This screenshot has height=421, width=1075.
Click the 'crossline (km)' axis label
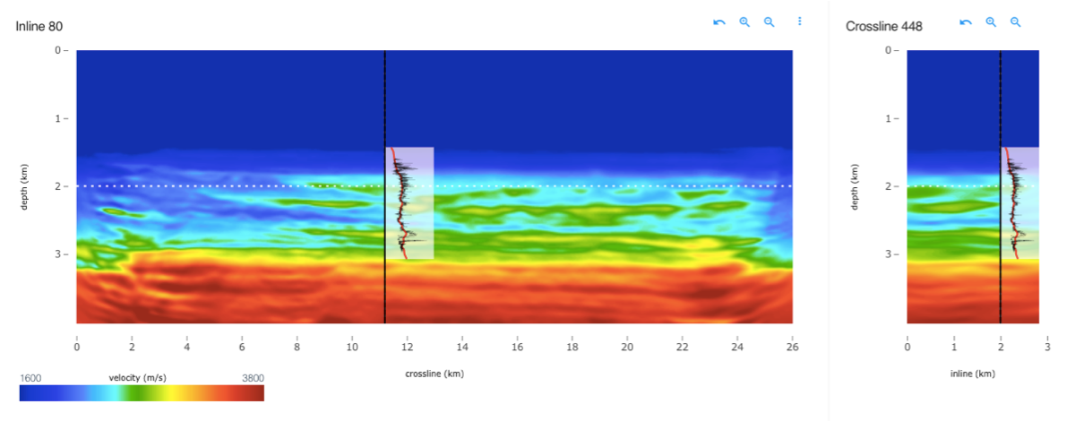[434, 374]
